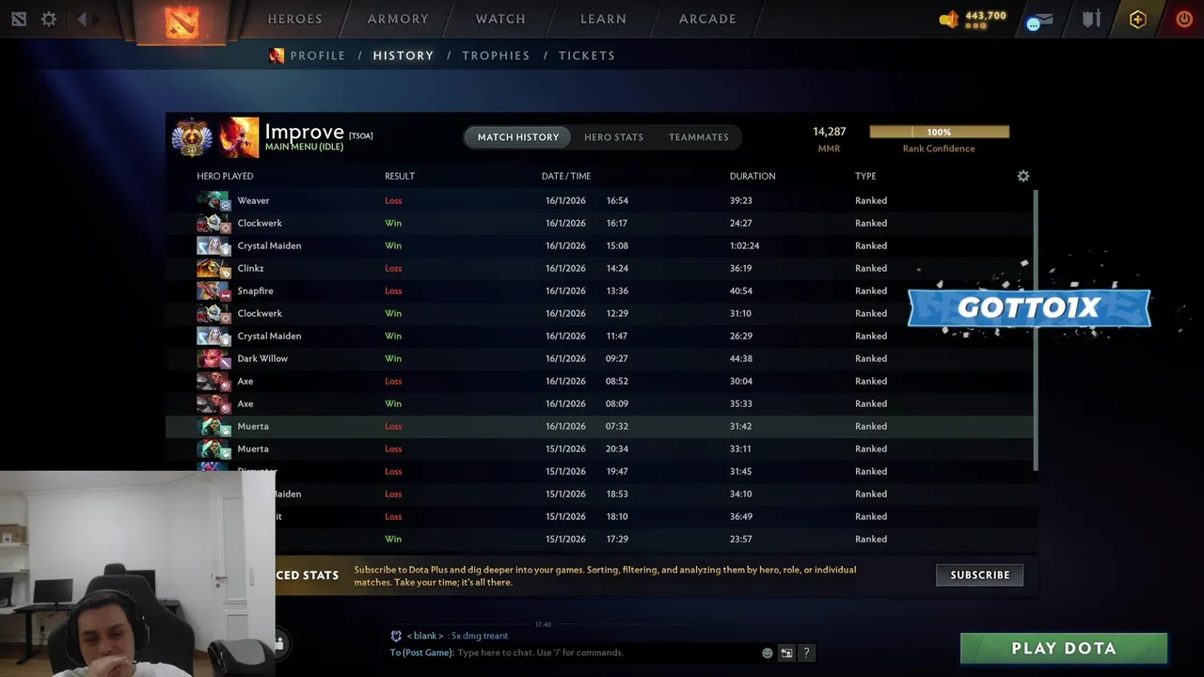1204x677 pixels.
Task: Open the 15/1/2026 18:10 match
Action: (654, 516)
